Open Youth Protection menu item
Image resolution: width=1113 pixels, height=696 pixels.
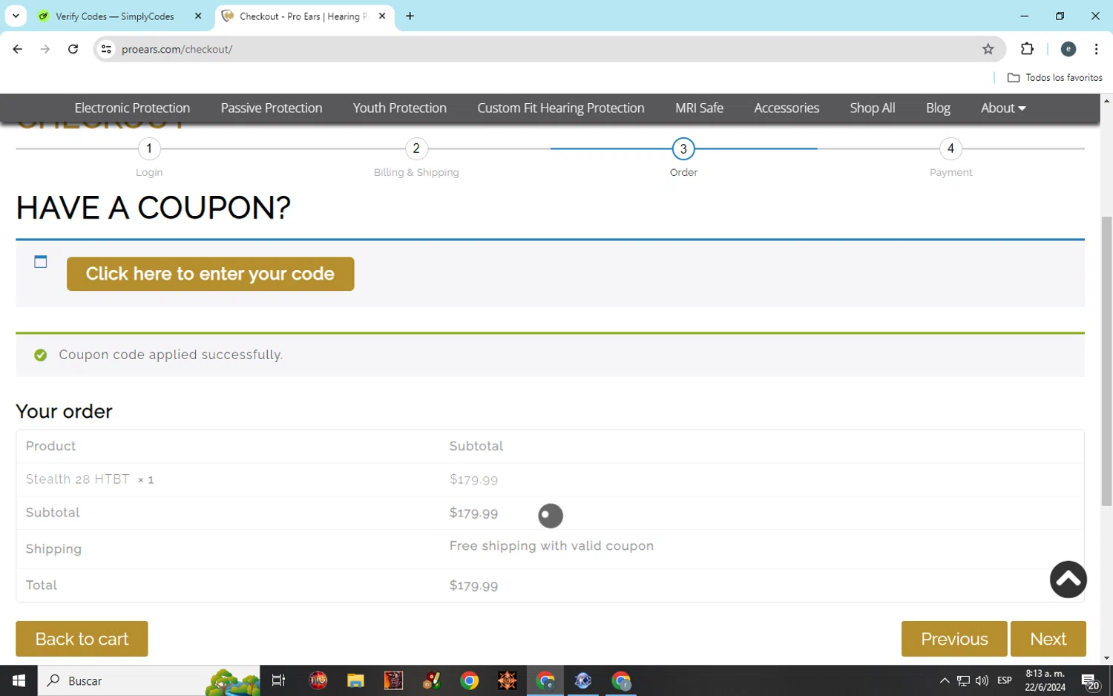click(x=400, y=108)
